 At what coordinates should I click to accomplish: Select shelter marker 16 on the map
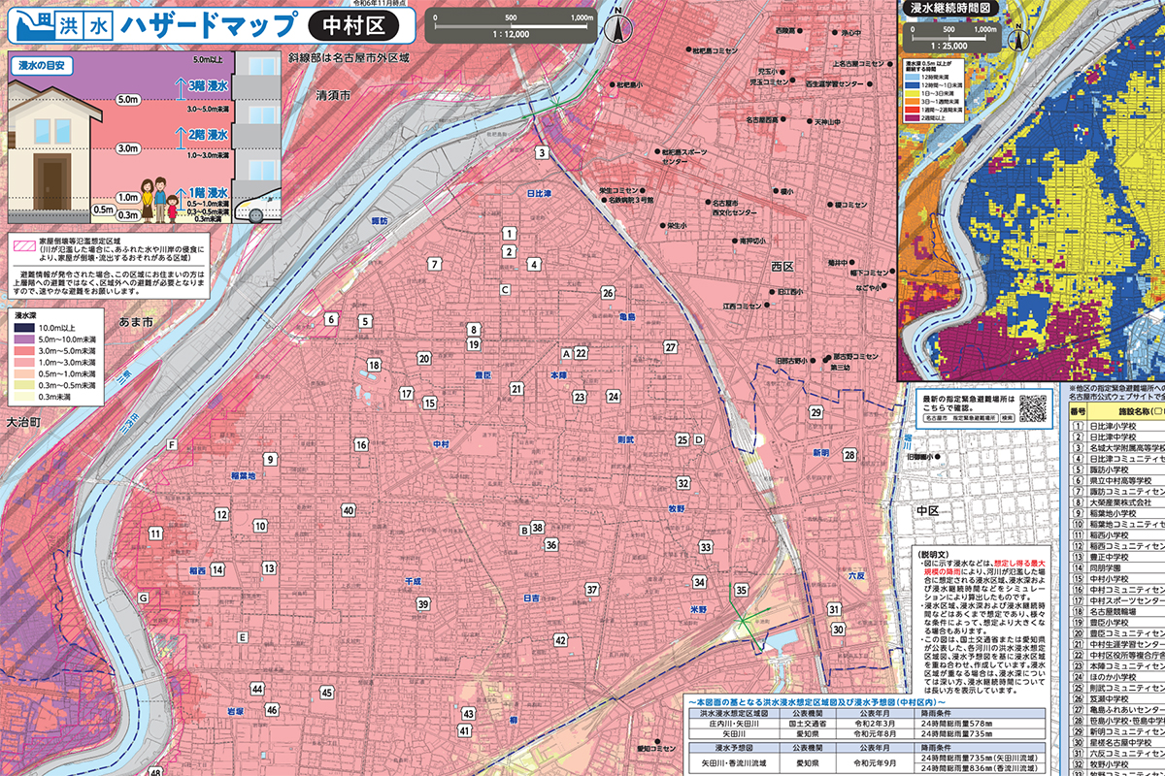(360, 445)
